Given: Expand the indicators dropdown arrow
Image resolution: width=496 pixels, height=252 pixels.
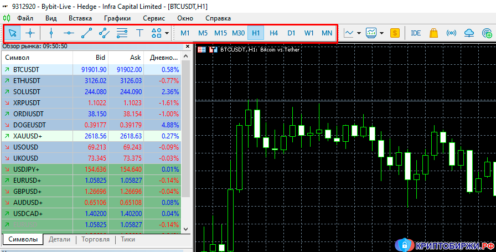Looking at the screenshot, I should [x=382, y=33].
